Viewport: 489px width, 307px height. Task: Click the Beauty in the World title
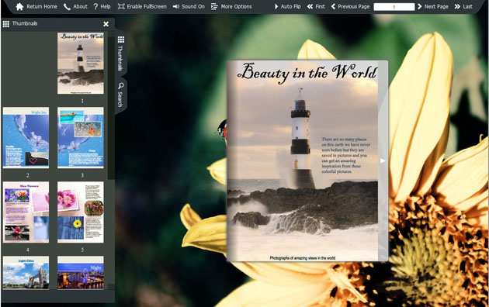[307, 73]
